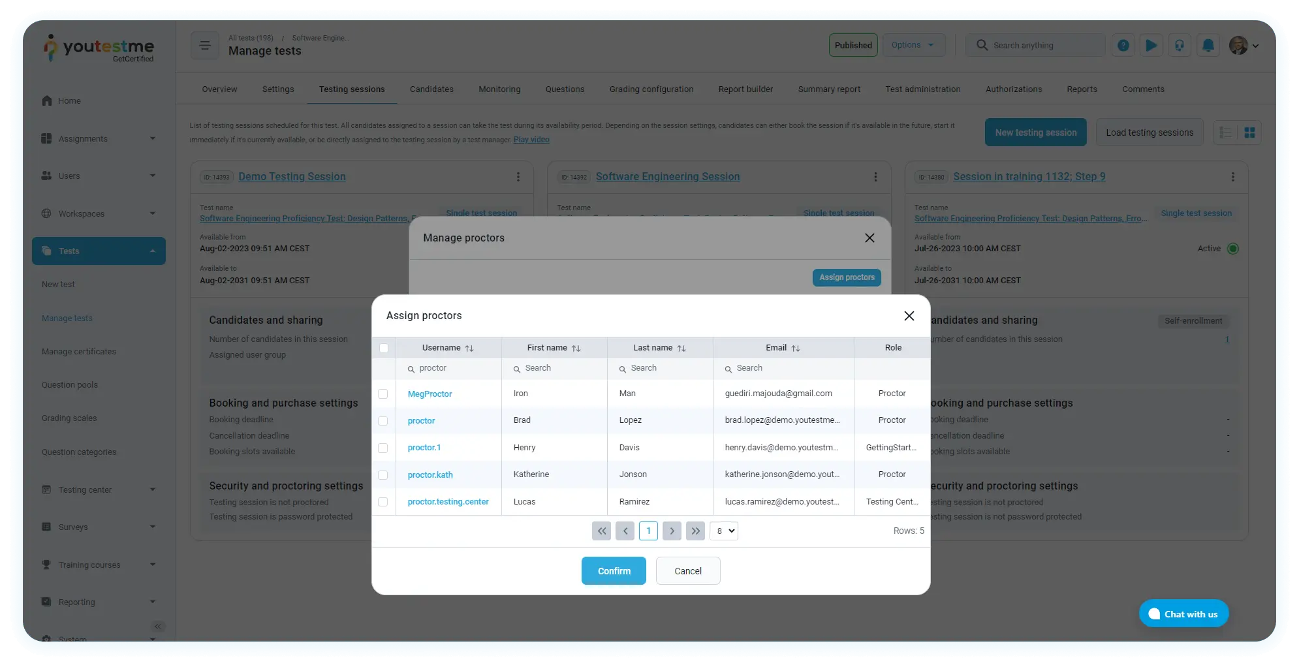Select the proctor.kath row checkbox
Screen dimensions: 1299x667
[x=383, y=475]
